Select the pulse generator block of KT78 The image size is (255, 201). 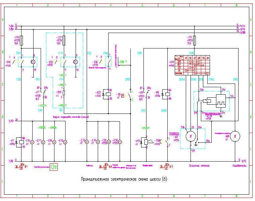[221, 101]
